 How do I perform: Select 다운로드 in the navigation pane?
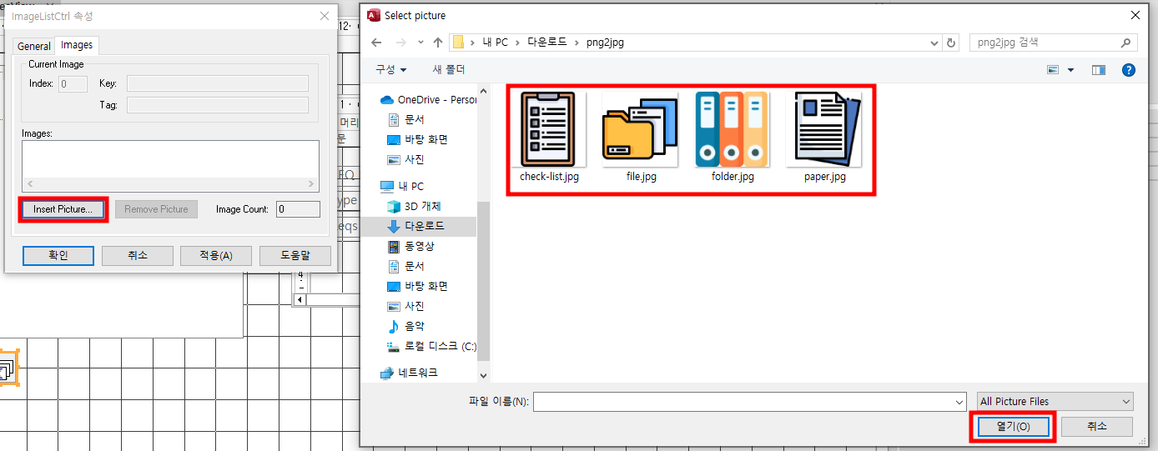[424, 226]
